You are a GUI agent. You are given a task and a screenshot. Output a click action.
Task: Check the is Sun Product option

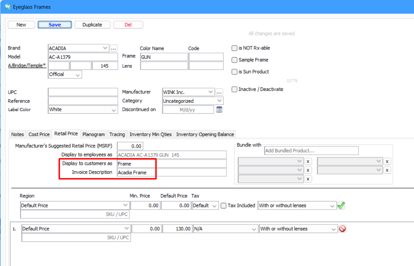tap(234, 72)
